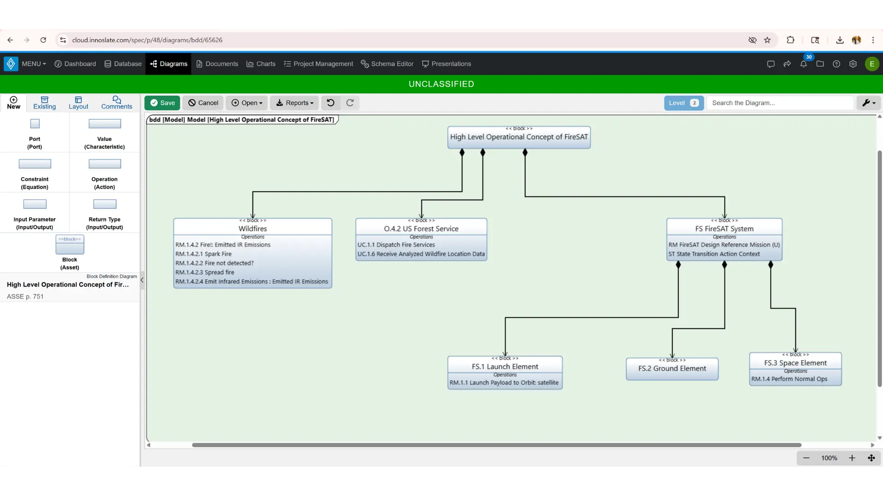Click the Level 2 button

point(684,103)
